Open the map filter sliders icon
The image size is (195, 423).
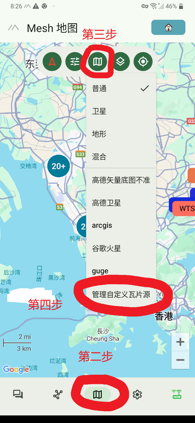75,62
